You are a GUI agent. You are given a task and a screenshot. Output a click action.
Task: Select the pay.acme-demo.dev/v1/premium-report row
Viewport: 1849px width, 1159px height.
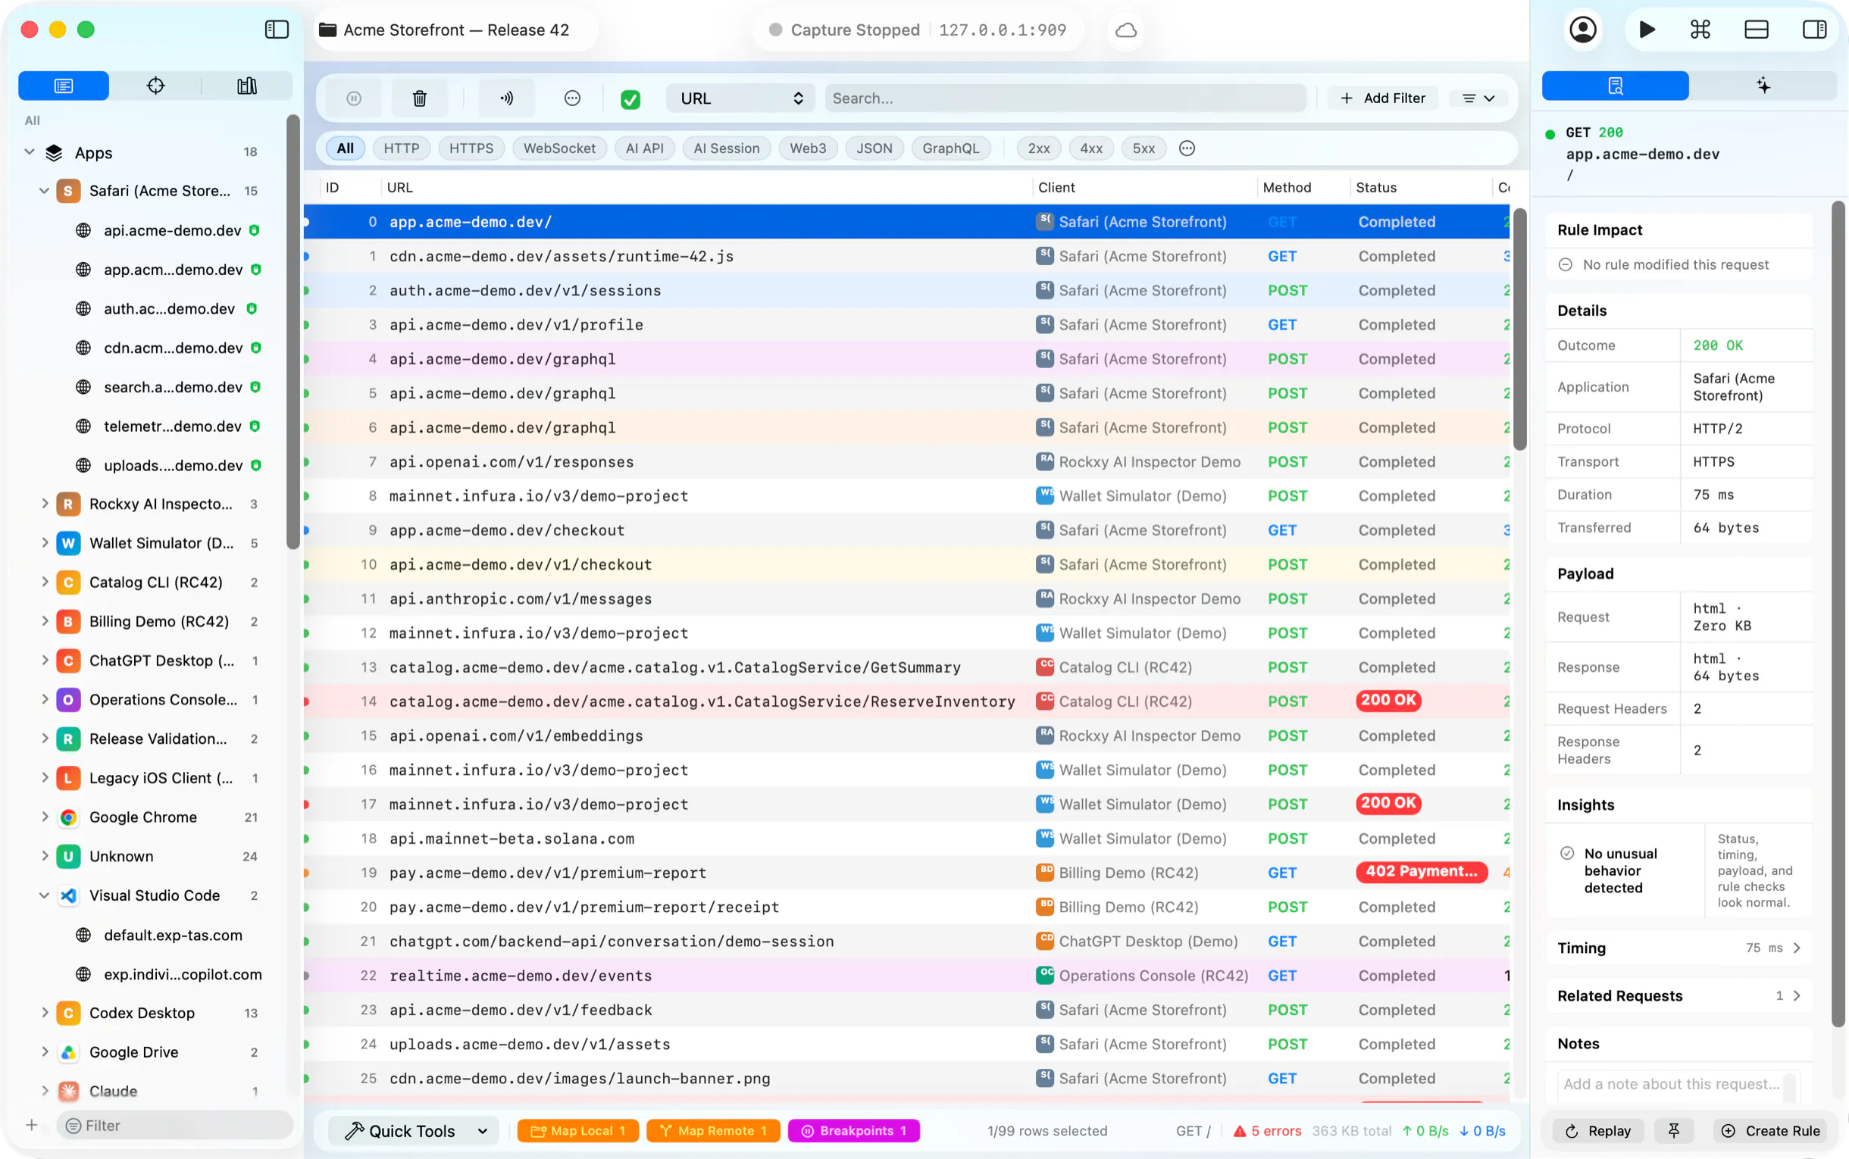click(907, 873)
